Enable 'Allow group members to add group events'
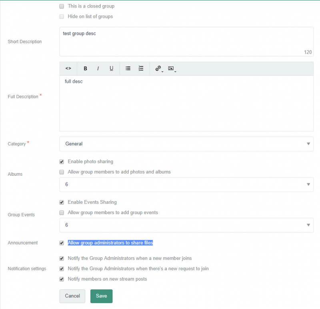This screenshot has width=320, height=309. [62, 213]
